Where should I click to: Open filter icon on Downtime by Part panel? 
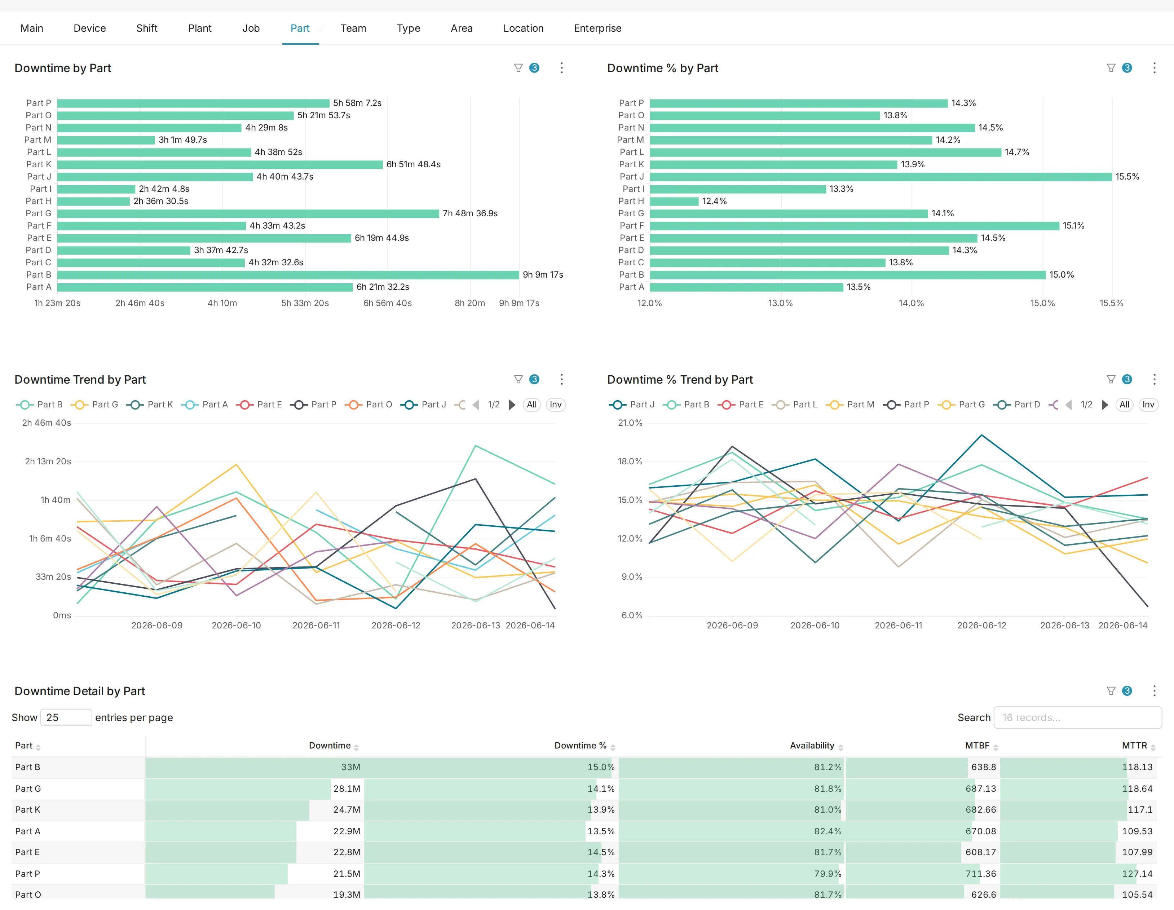(x=518, y=68)
